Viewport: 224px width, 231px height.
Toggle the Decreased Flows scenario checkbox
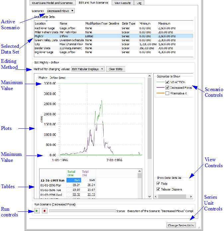pos(167,88)
